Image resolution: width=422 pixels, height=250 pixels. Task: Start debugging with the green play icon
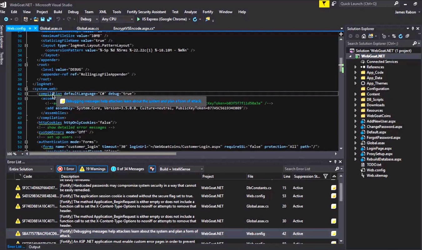click(138, 19)
